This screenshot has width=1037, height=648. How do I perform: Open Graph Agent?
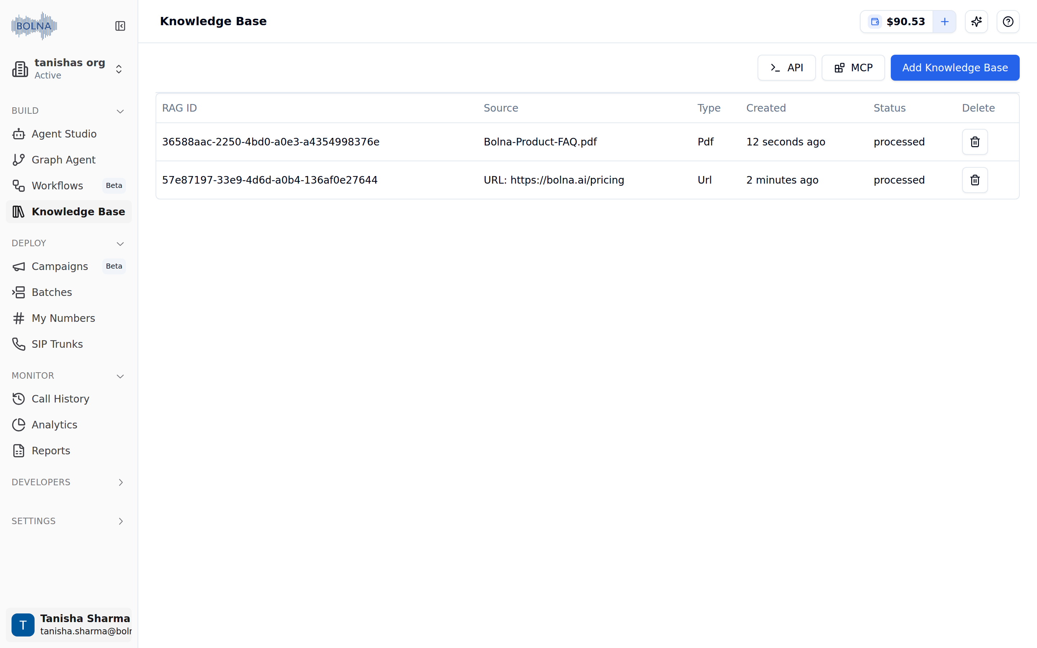[x=68, y=160]
